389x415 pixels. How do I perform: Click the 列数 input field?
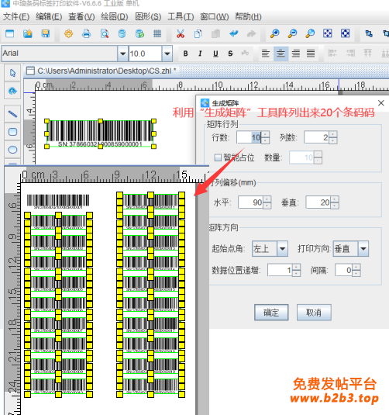pyautogui.click(x=317, y=137)
